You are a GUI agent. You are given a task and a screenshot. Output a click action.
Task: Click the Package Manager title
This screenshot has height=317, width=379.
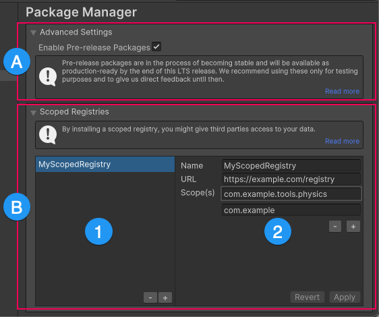point(81,12)
